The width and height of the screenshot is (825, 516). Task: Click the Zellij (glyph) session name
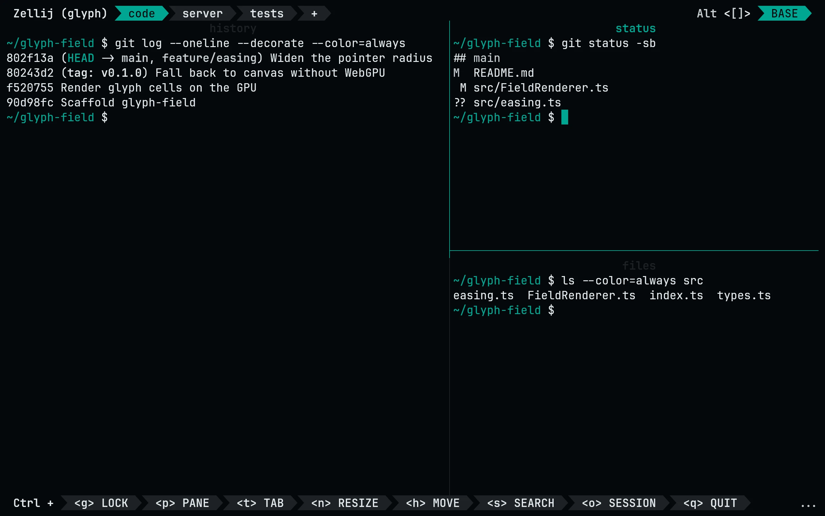[60, 13]
